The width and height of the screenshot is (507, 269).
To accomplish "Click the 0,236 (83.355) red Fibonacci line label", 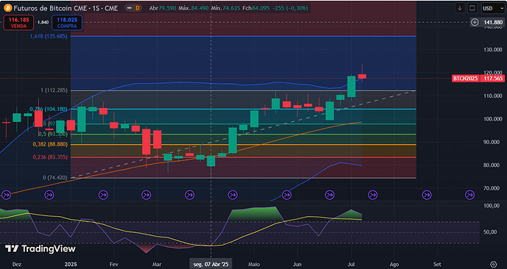I will tap(50, 157).
